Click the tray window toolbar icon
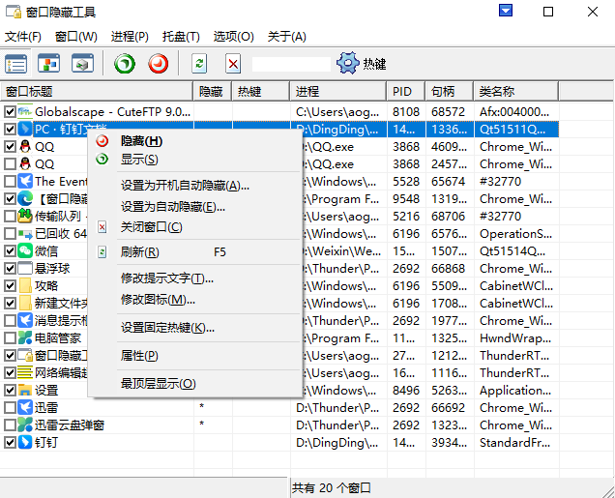The image size is (615, 498). 82,64
